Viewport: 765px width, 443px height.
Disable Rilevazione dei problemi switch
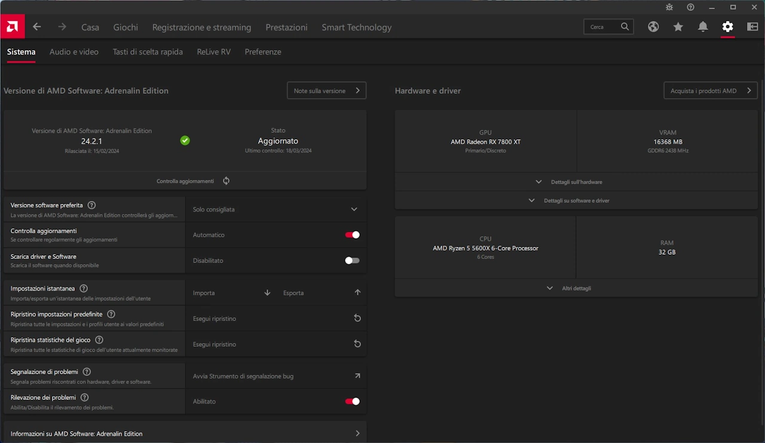(x=352, y=402)
